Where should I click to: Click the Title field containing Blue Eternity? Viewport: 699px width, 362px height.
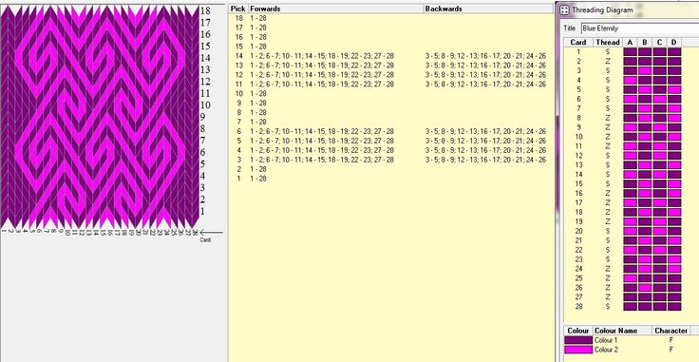(x=640, y=29)
